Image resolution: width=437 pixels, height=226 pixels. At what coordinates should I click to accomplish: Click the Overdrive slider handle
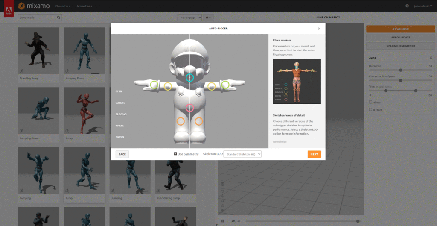pos(401,70)
